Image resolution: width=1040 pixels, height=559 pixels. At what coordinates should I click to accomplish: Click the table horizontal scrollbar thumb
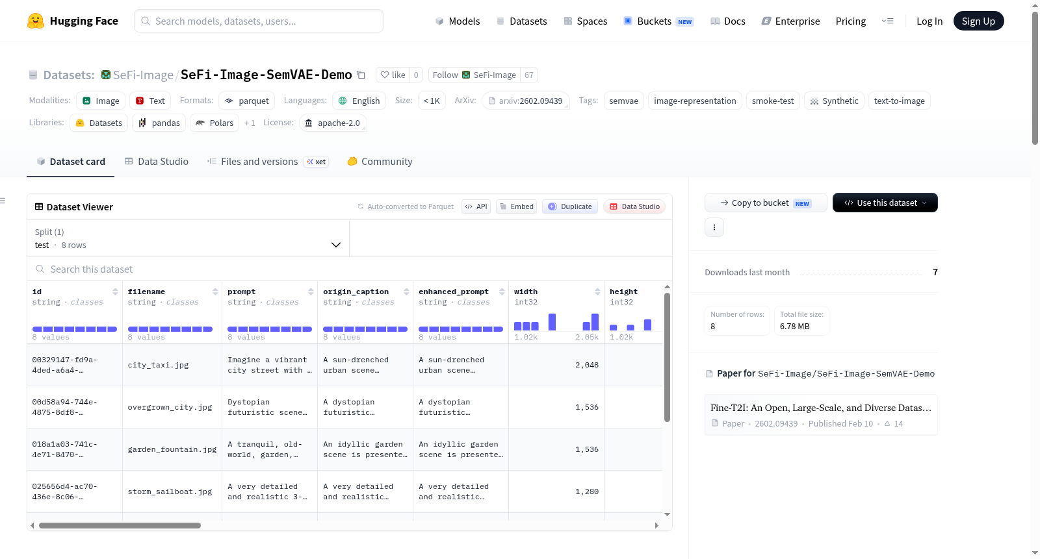(120, 525)
